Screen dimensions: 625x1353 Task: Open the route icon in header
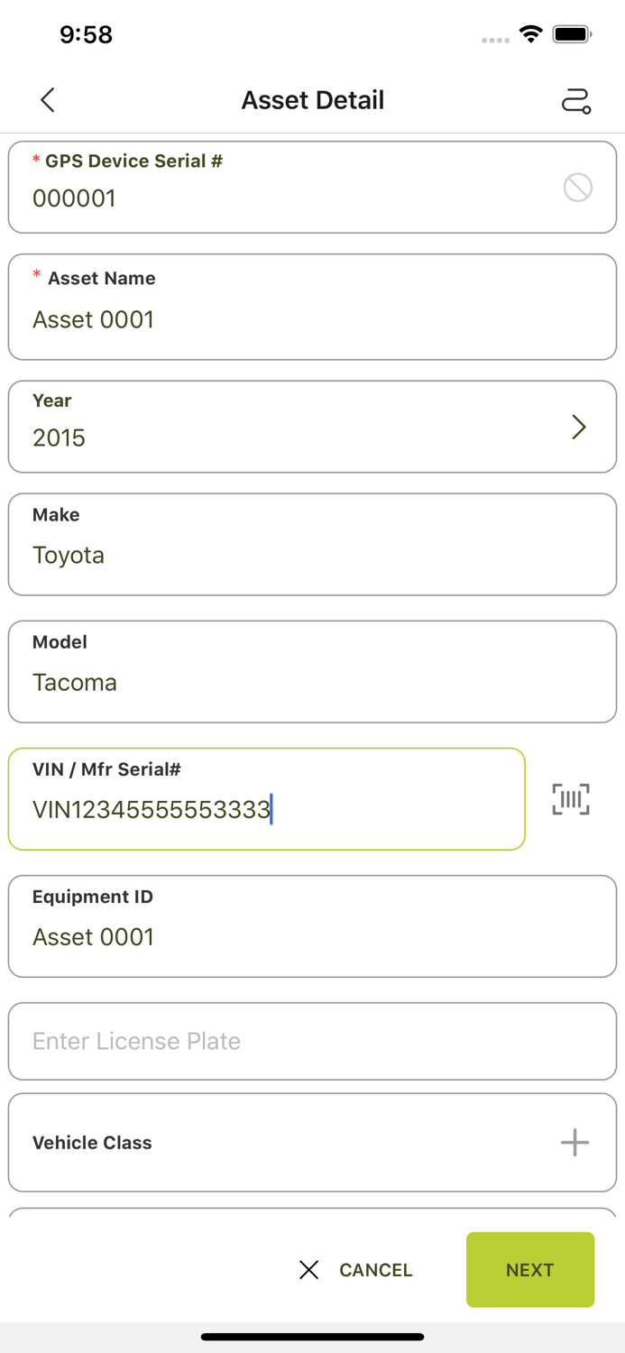[x=576, y=100]
